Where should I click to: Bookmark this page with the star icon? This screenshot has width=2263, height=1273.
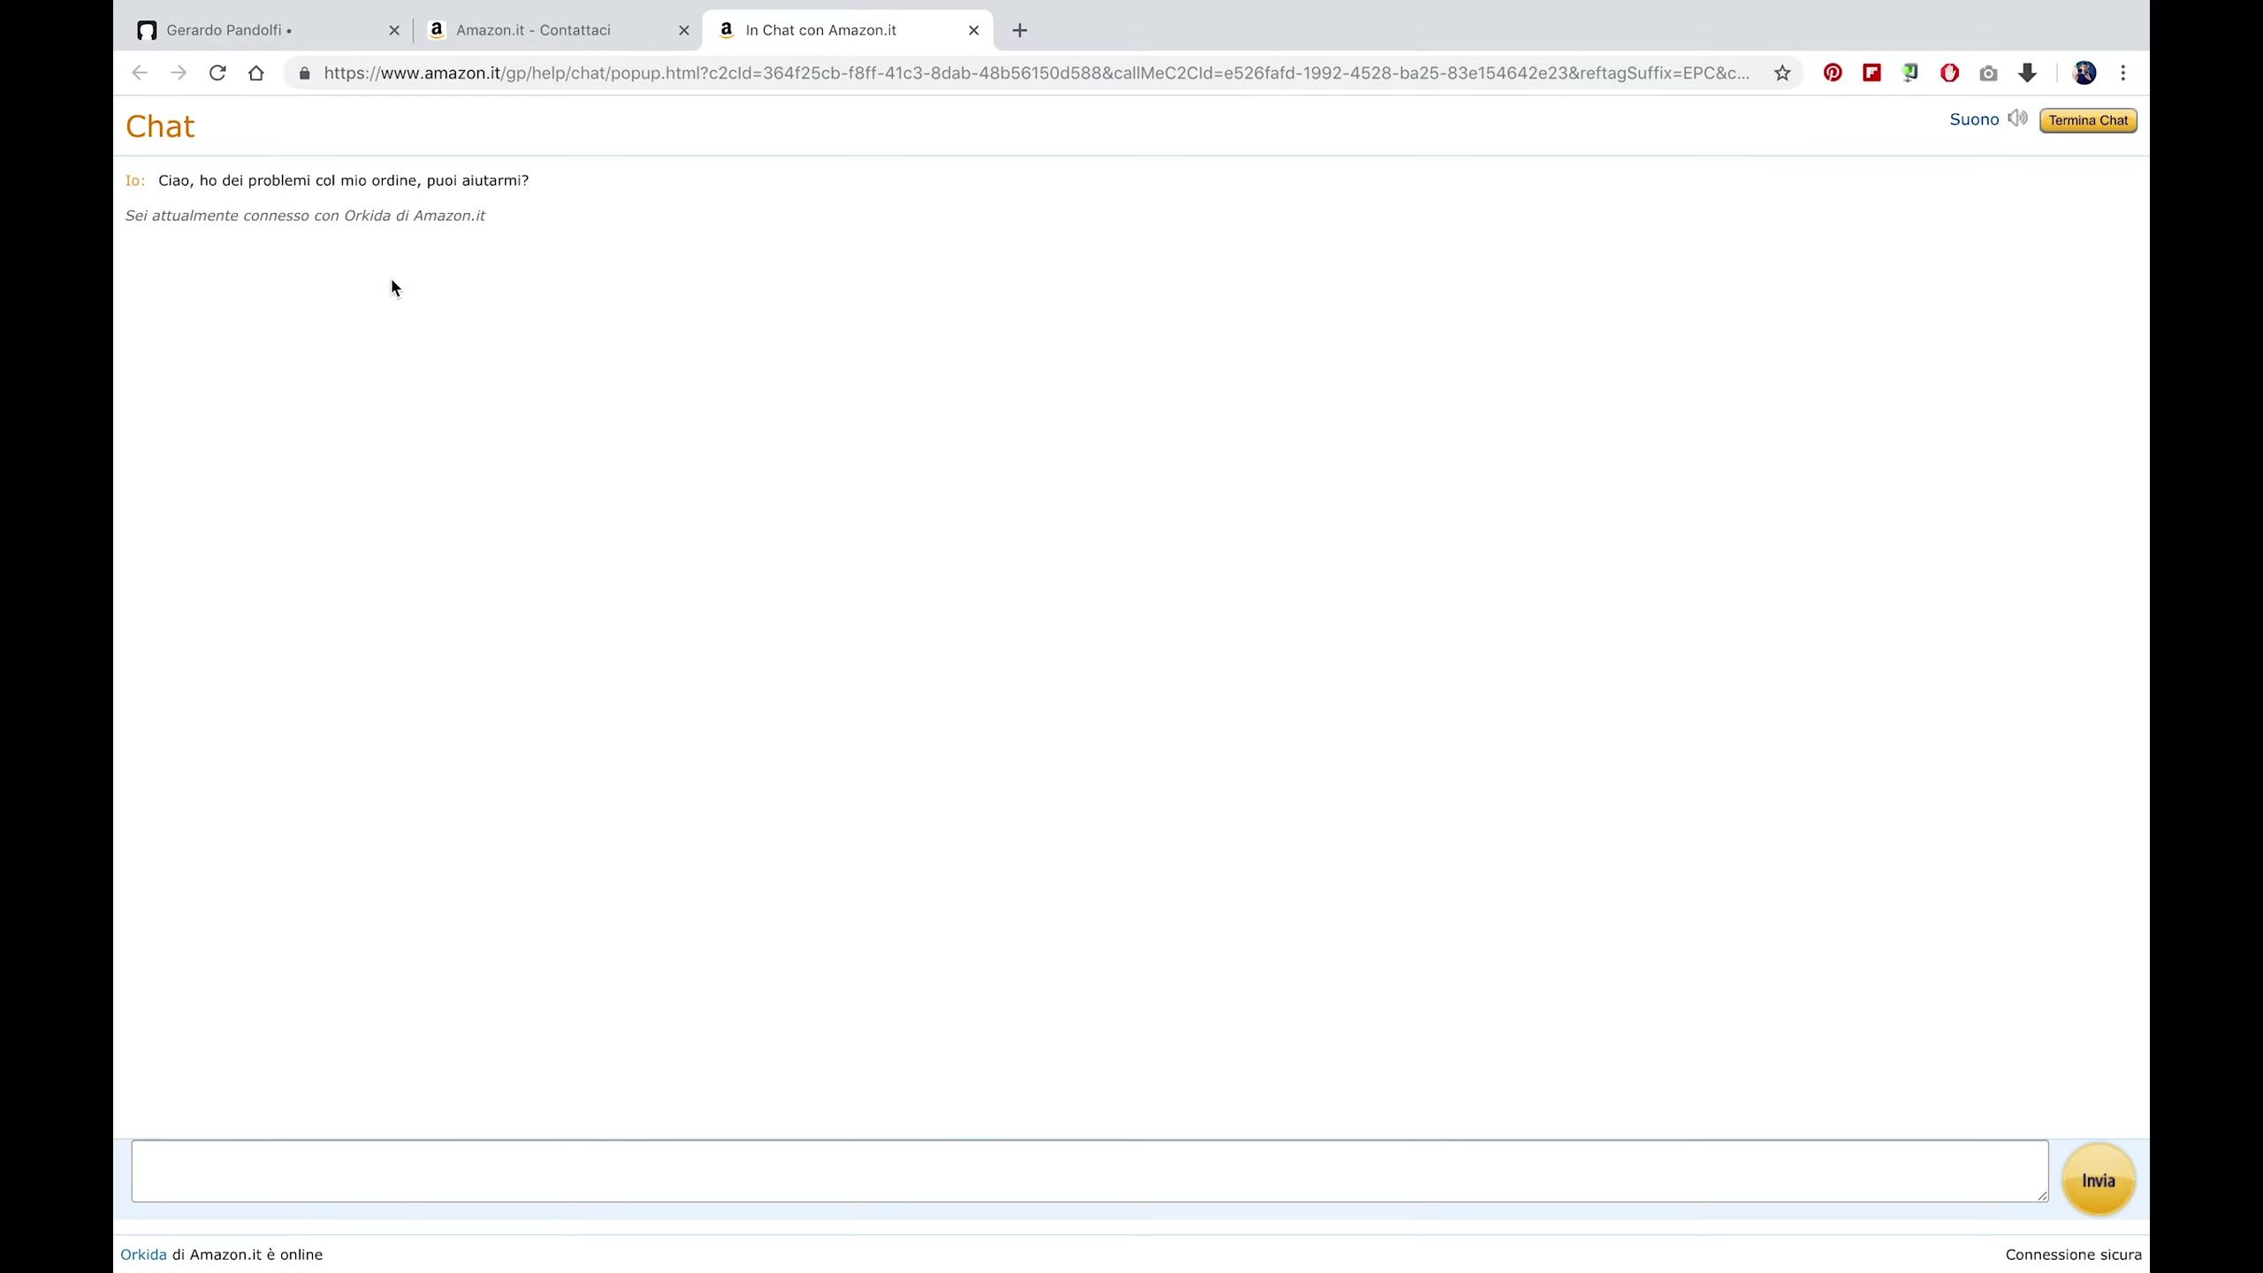point(1782,73)
